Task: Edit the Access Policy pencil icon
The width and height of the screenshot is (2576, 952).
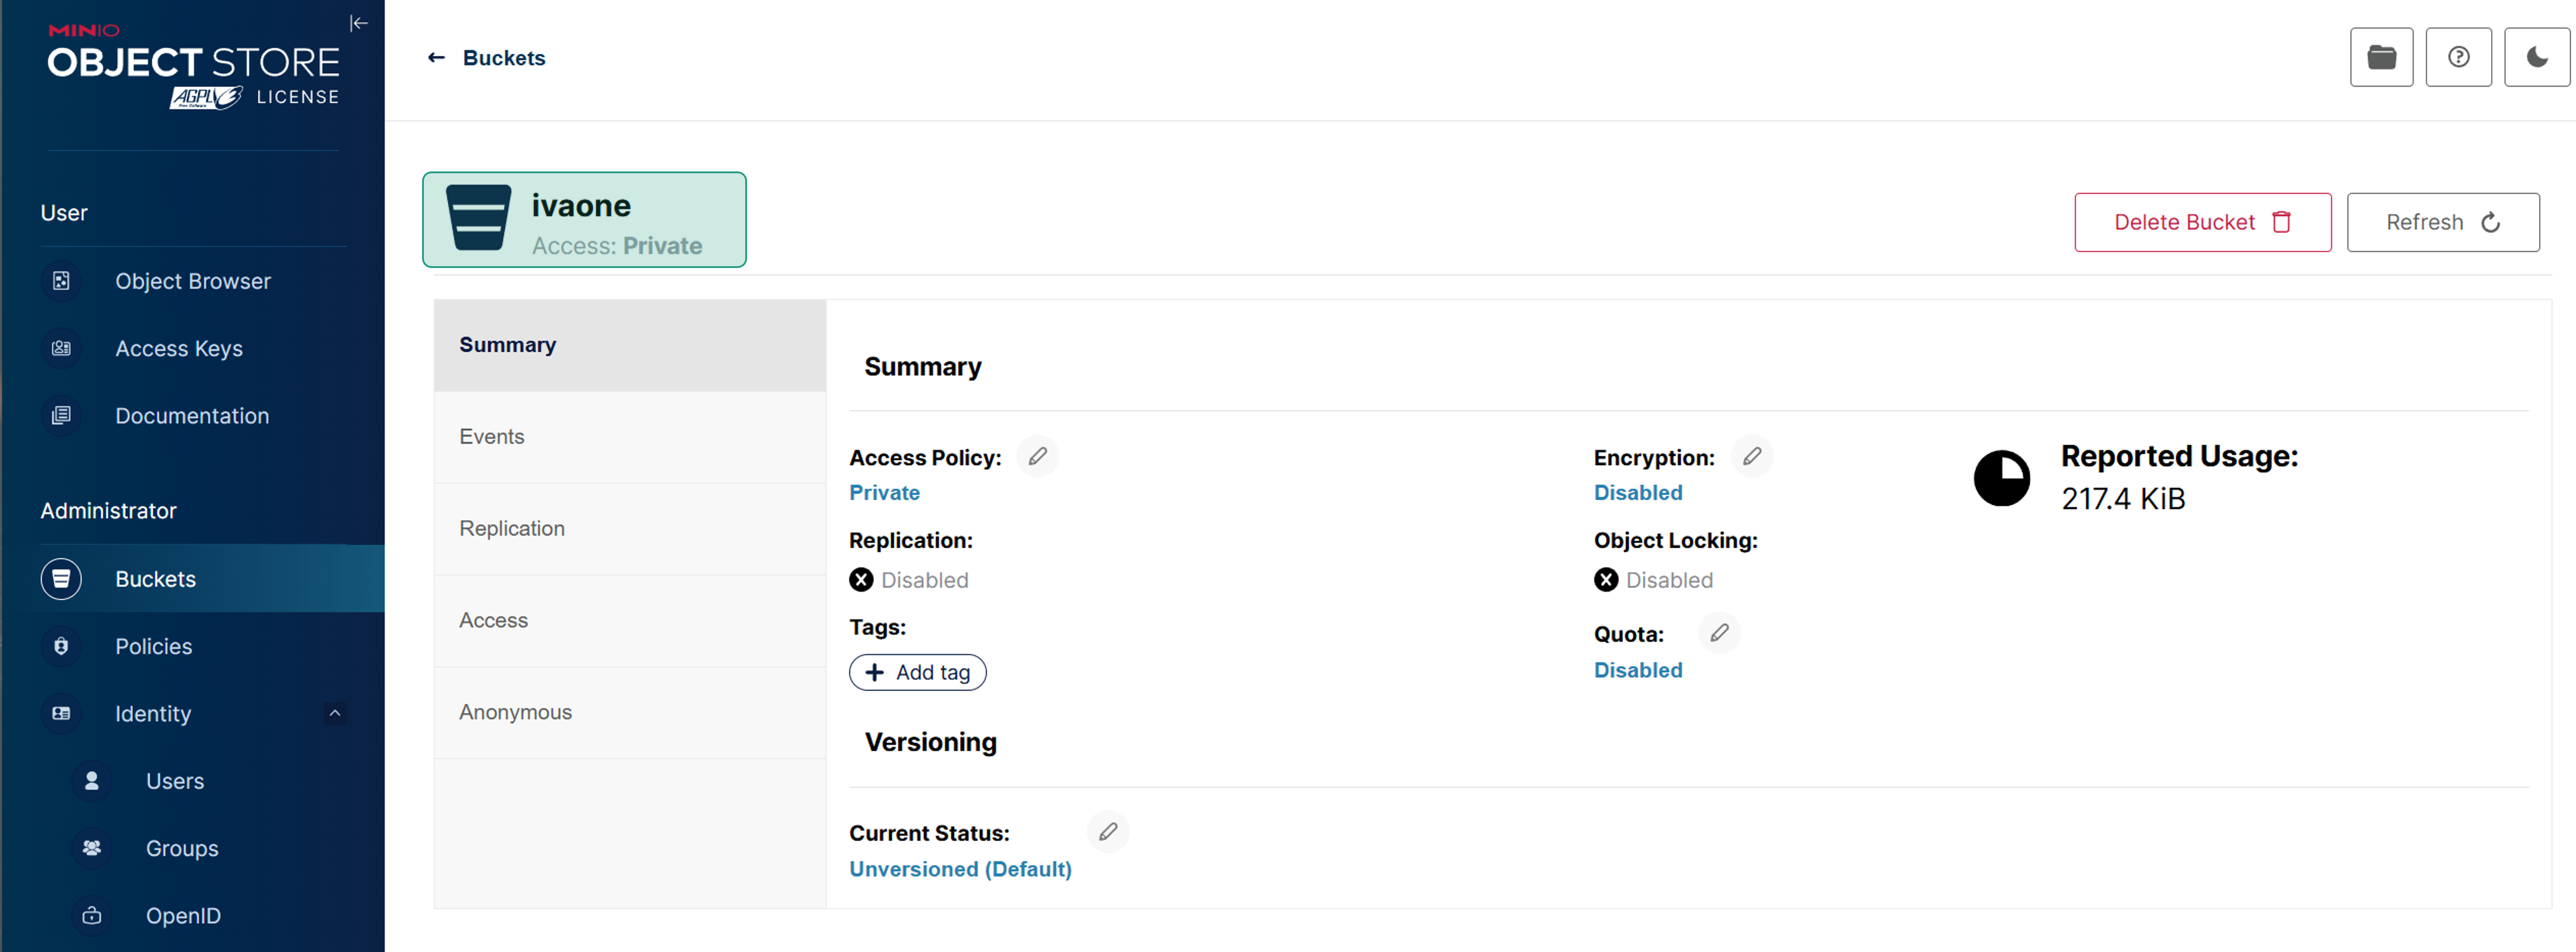Action: pos(1037,456)
